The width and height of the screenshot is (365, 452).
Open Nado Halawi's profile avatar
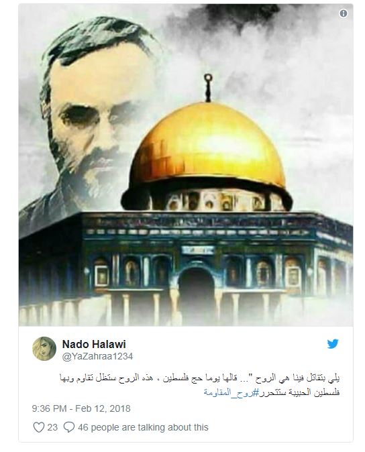click(44, 349)
